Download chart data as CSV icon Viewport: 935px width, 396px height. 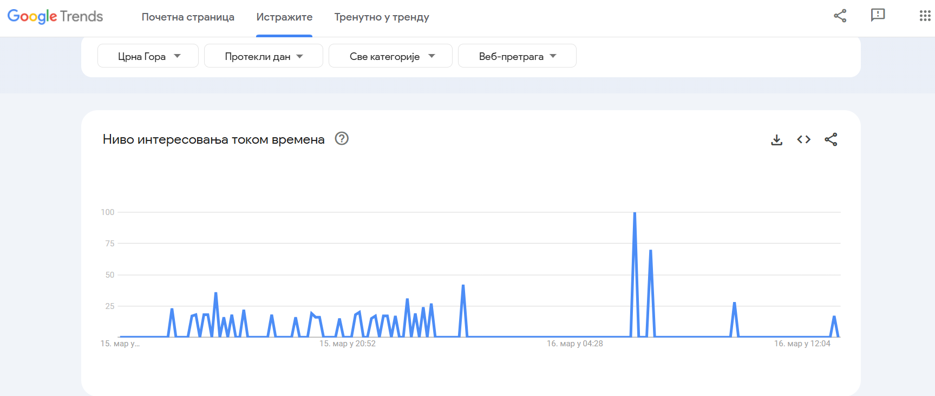[776, 140]
